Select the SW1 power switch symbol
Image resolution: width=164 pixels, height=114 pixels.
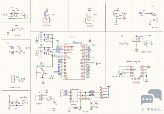(x=14, y=15)
